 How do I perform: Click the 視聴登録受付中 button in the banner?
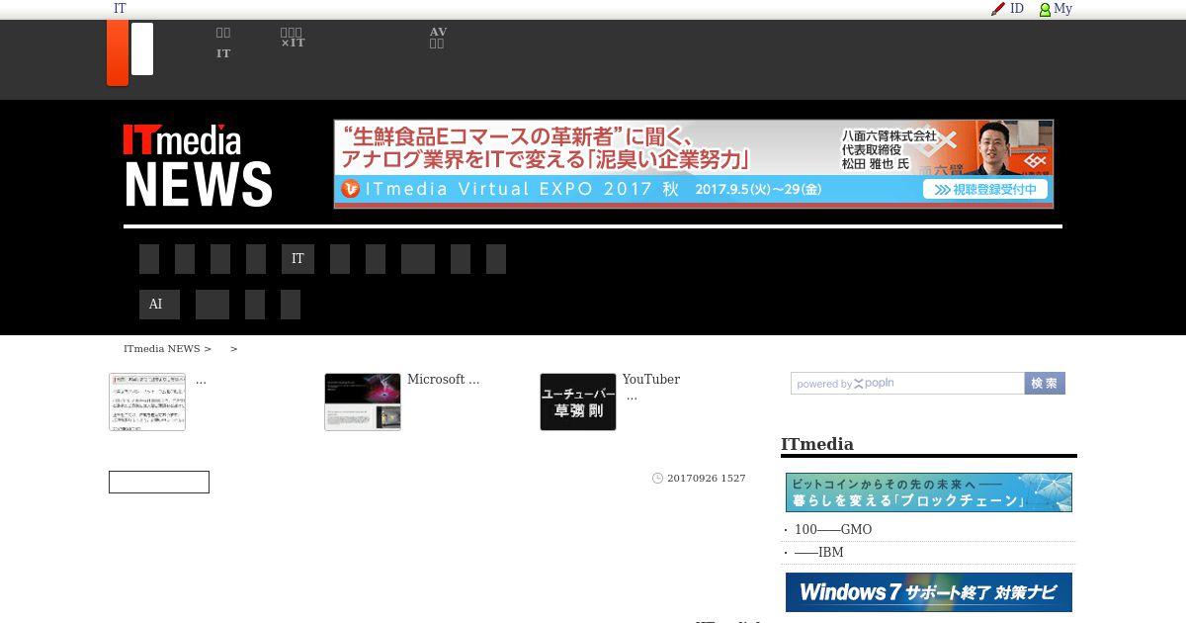[x=985, y=190]
